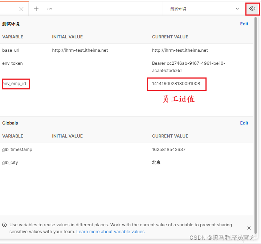
Task: Click the glb_timestamp value 1625818542637
Action: click(169, 150)
